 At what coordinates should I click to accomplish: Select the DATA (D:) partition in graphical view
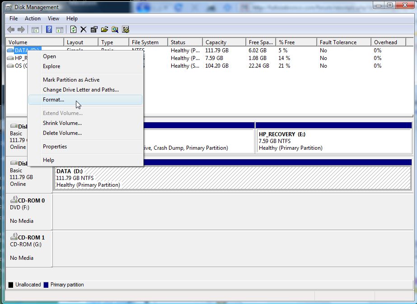[x=232, y=178]
